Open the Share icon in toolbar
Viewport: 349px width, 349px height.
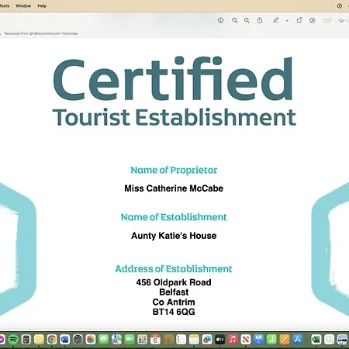[x=260, y=20]
